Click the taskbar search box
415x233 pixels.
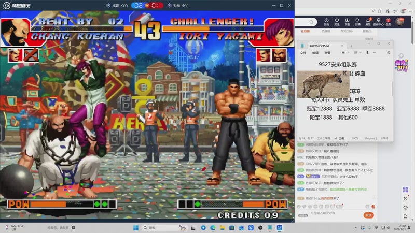pyautogui.click(x=164, y=228)
